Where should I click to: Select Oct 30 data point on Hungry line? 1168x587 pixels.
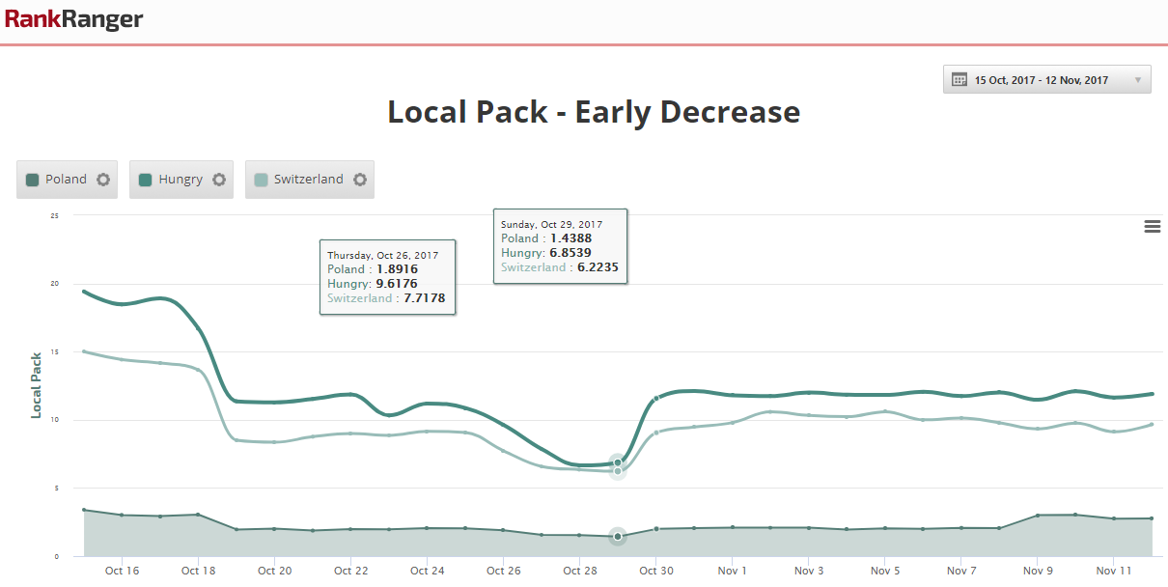pyautogui.click(x=656, y=398)
